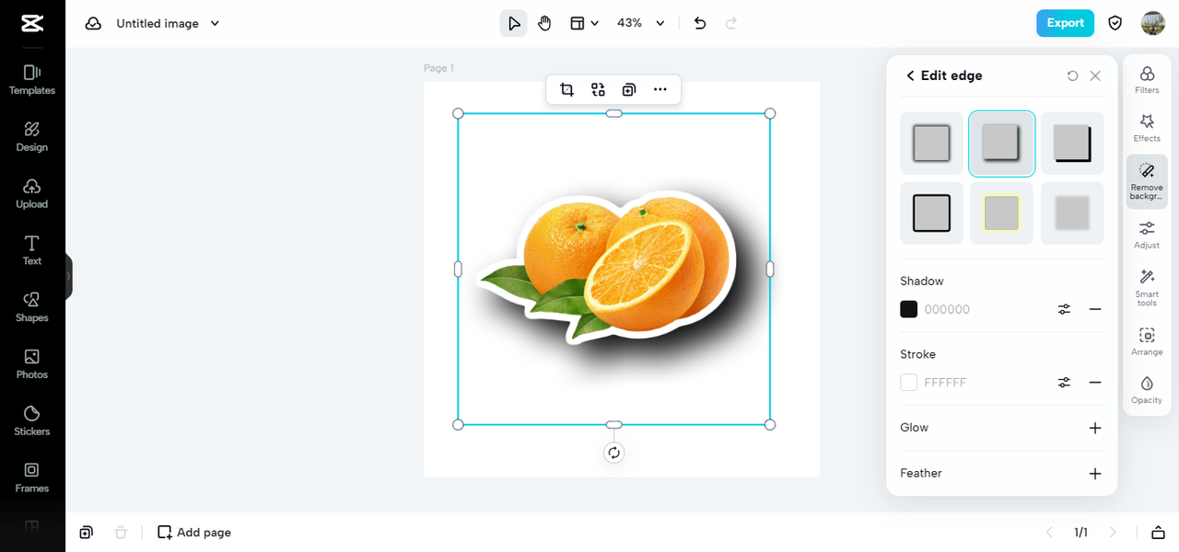The image size is (1179, 552).
Task: Expand the Feather option
Action: coord(1095,474)
